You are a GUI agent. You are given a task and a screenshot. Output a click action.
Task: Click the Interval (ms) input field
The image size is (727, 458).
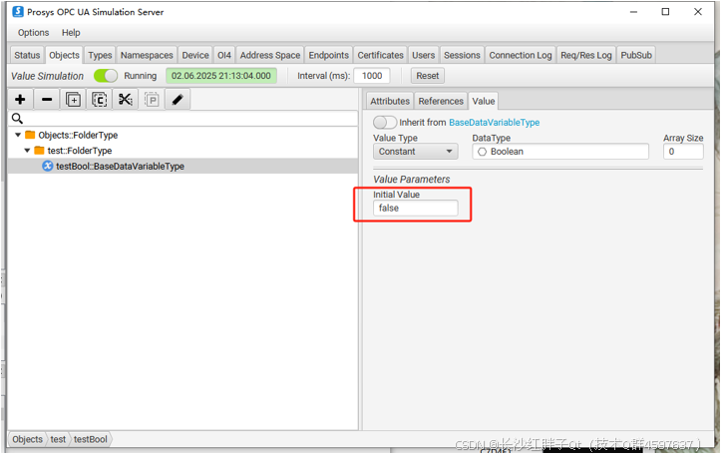tap(372, 76)
